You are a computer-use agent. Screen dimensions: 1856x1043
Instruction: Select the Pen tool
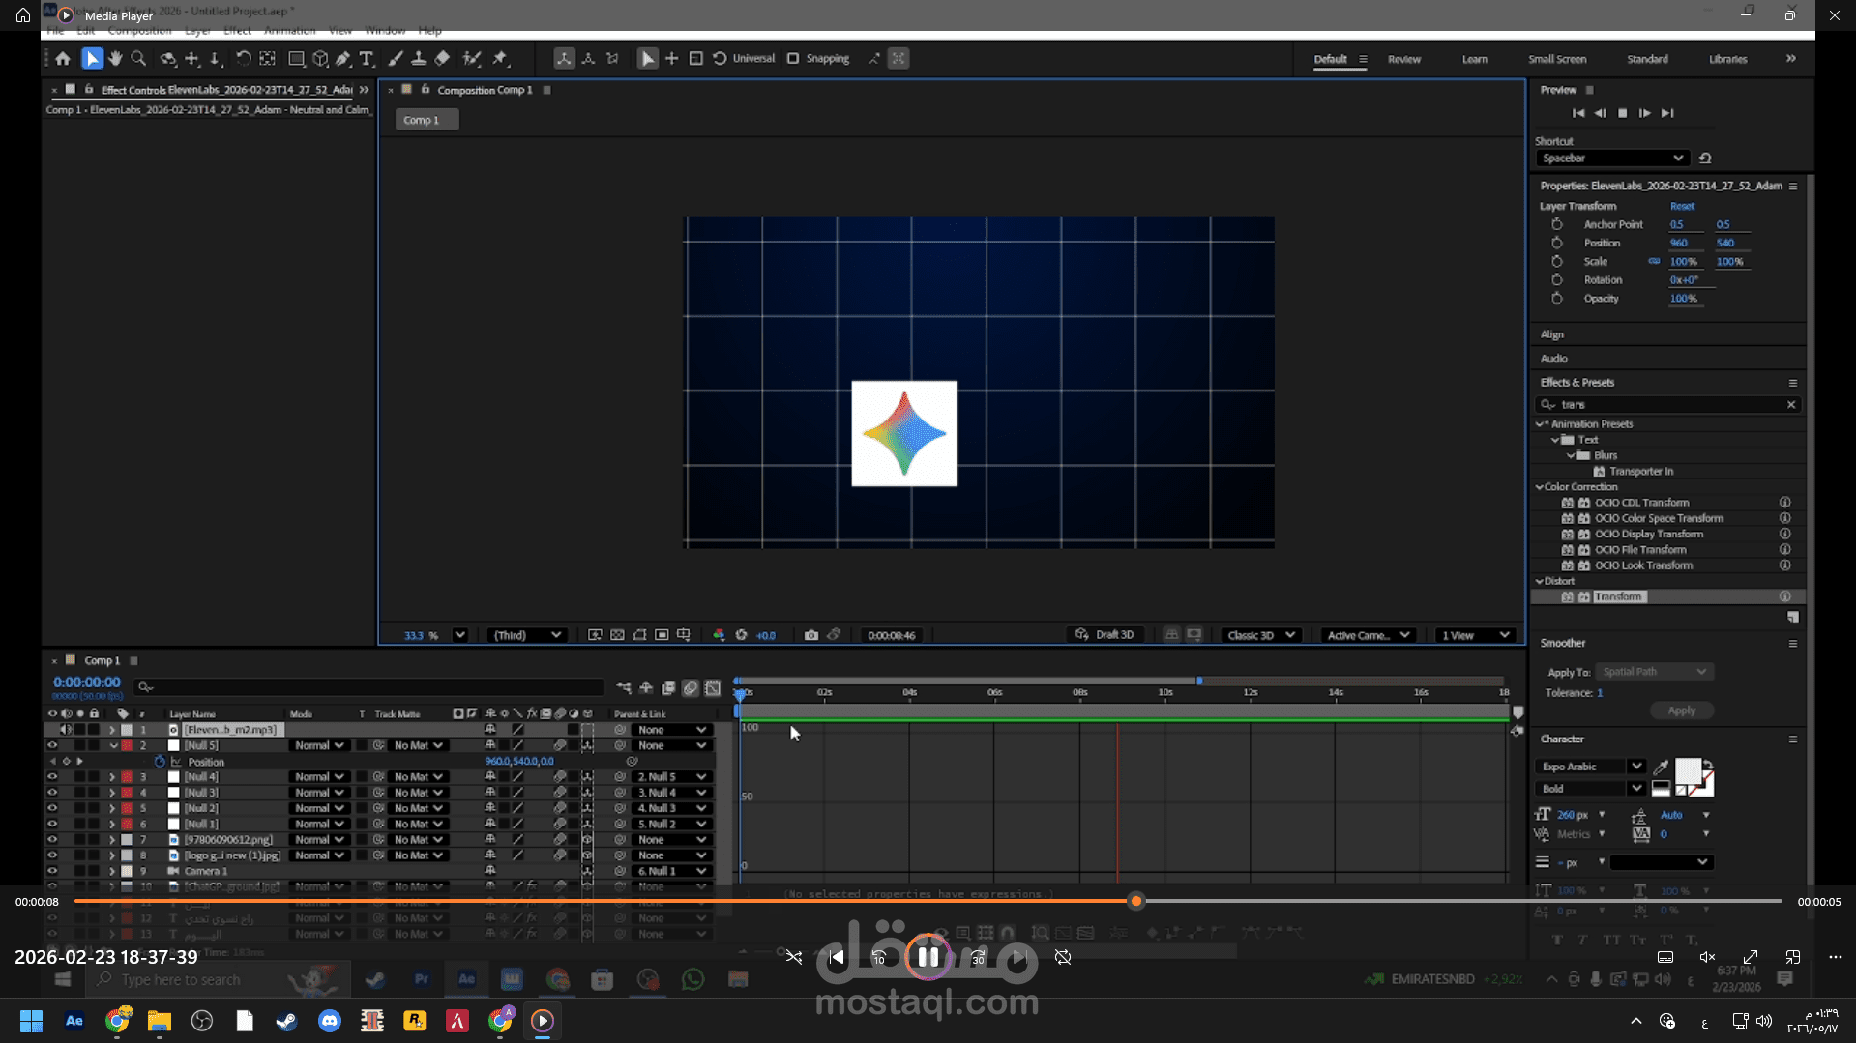point(343,59)
